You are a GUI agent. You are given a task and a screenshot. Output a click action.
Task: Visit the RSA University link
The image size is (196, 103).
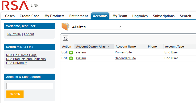pos(16,63)
